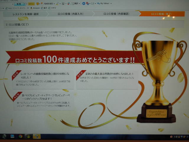
Task: Click the 検索 search button in toolbar
Action: tap(21, 4)
